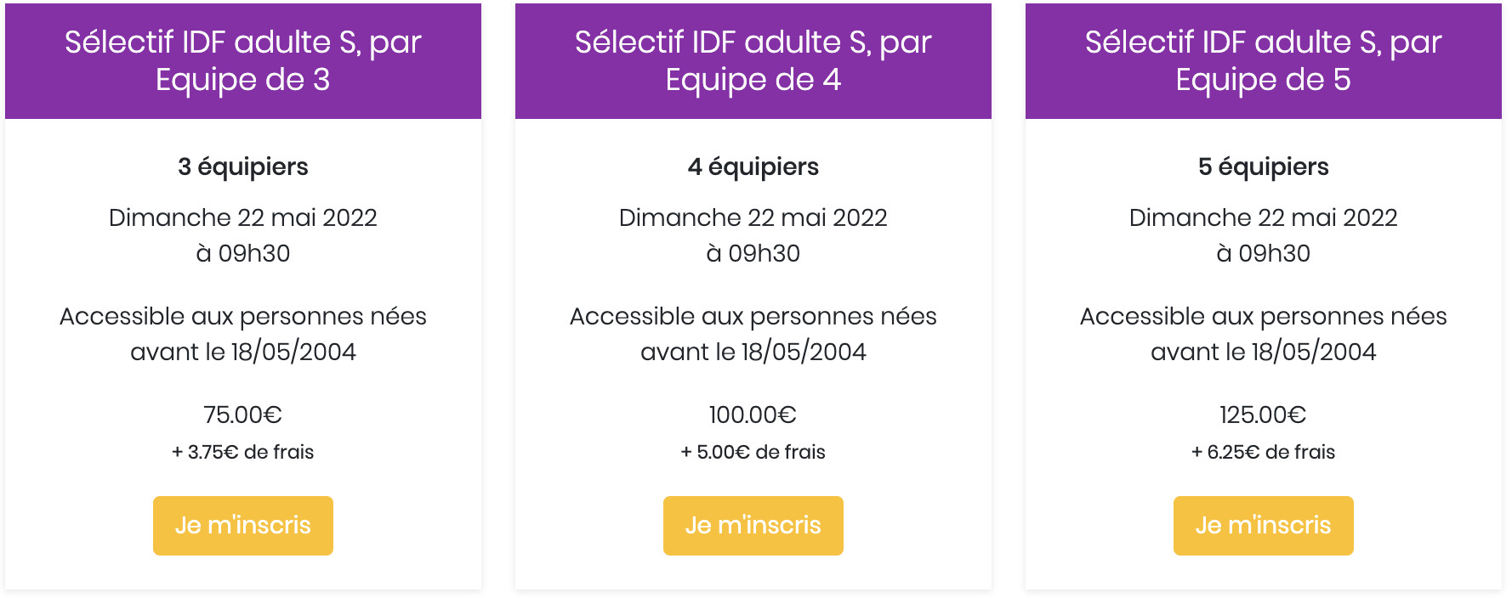Click the date in the Equipe de 5 card
The width and height of the screenshot is (1512, 598).
pyautogui.click(x=1263, y=217)
